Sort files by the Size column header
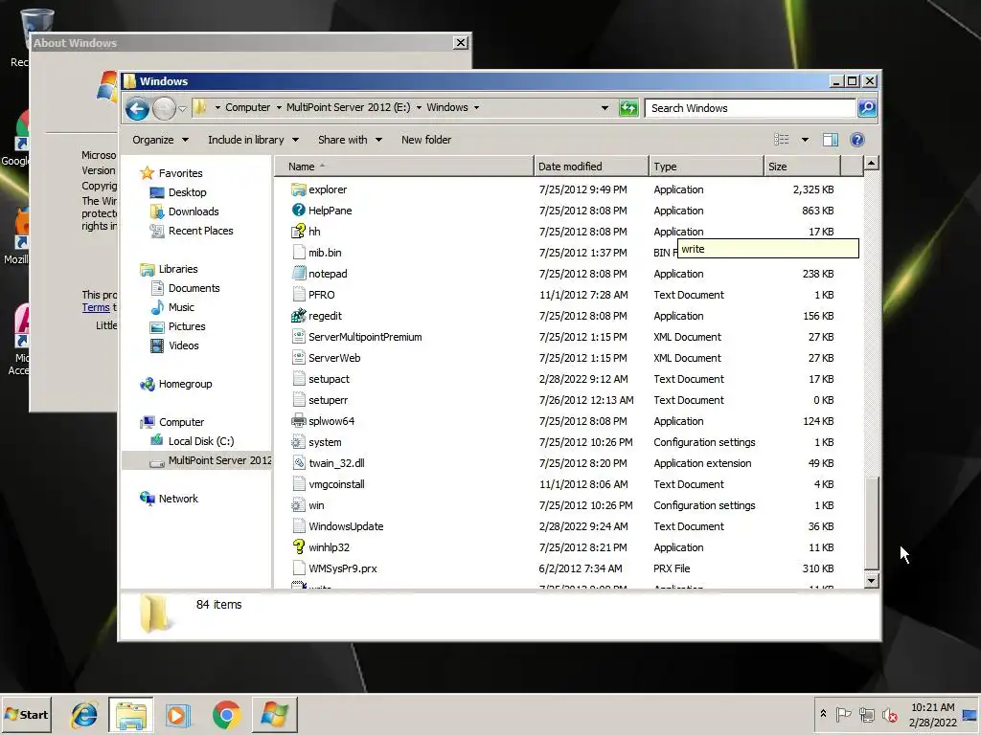 click(802, 167)
